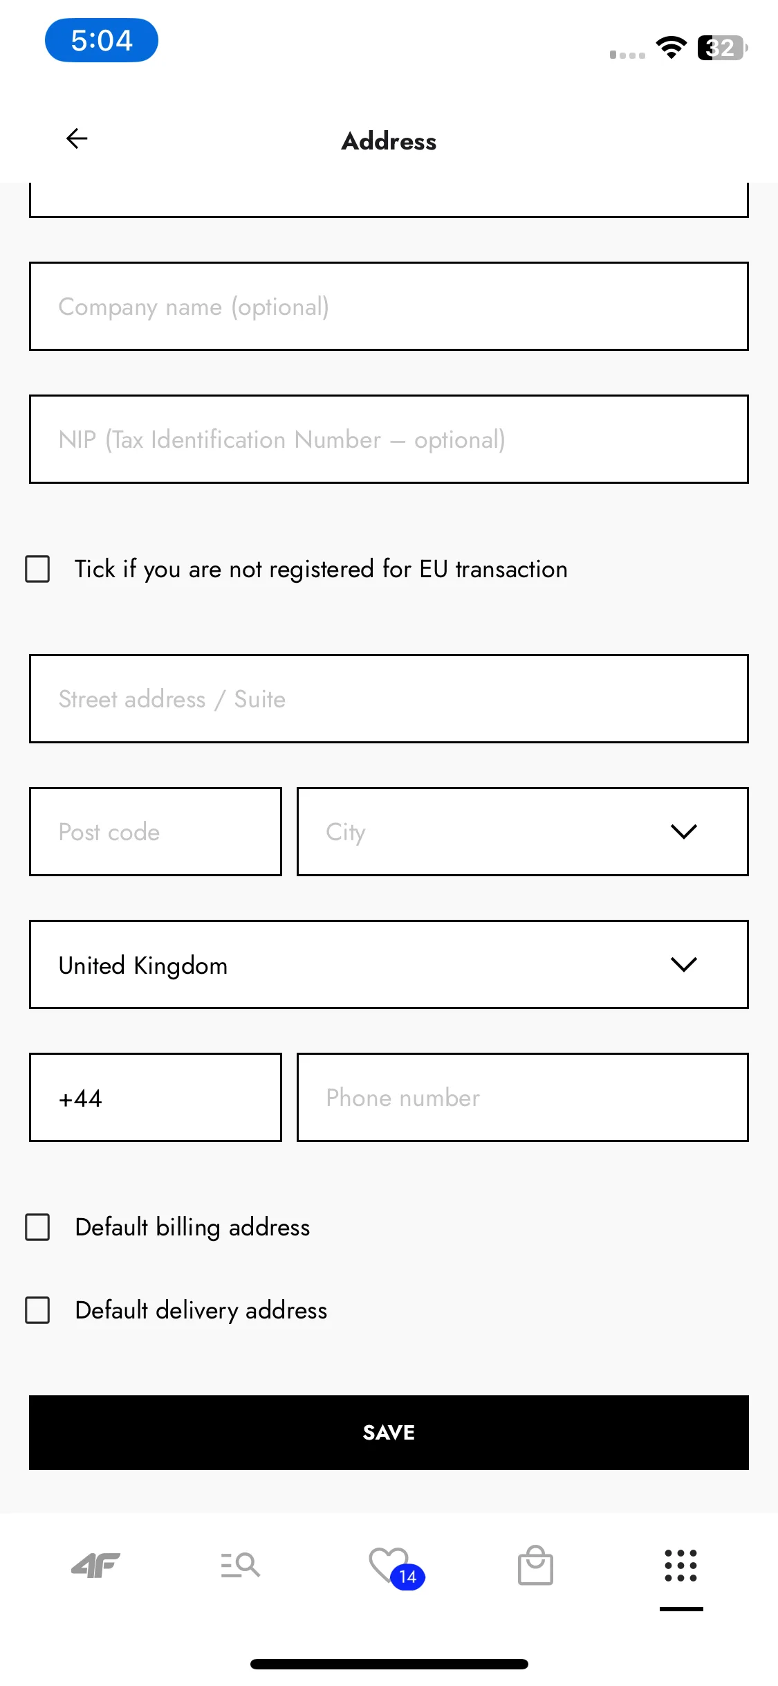778x1686 pixels.
Task: Focus the Street address / Suite field
Action: (x=389, y=698)
